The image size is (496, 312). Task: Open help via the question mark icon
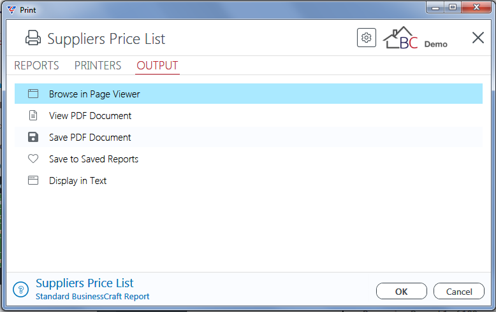pos(21,289)
